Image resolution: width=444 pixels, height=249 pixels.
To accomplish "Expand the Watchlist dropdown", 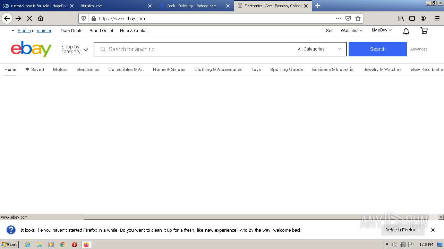I will pyautogui.click(x=352, y=31).
